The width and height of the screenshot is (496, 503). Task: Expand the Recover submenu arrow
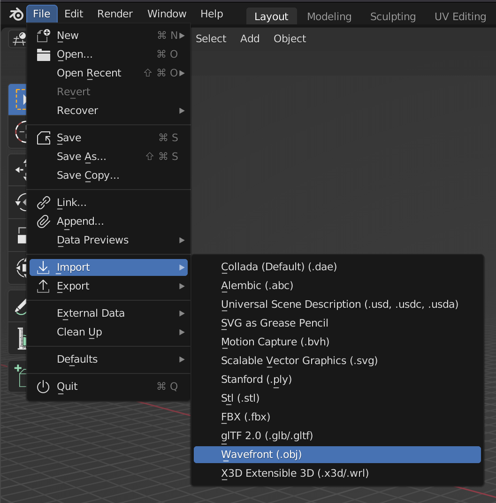(182, 111)
